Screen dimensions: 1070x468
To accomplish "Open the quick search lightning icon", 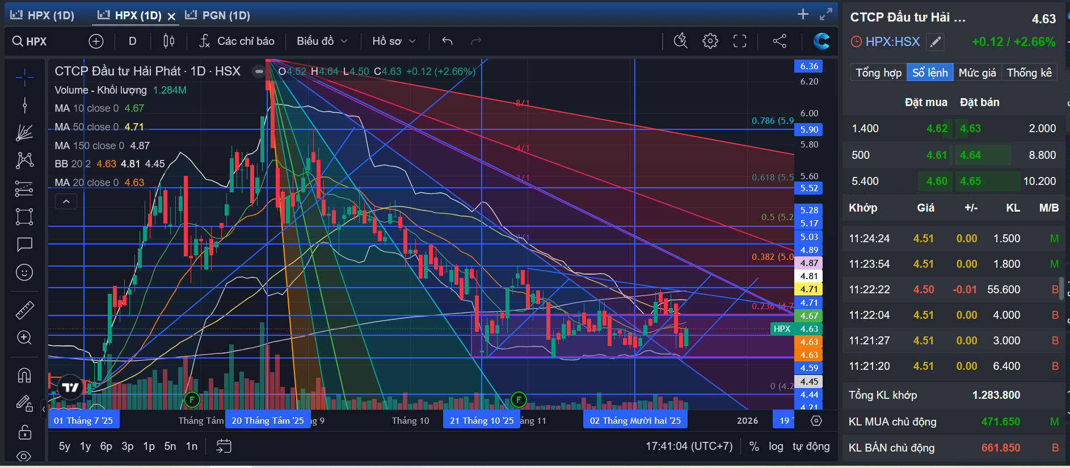I will [x=680, y=41].
